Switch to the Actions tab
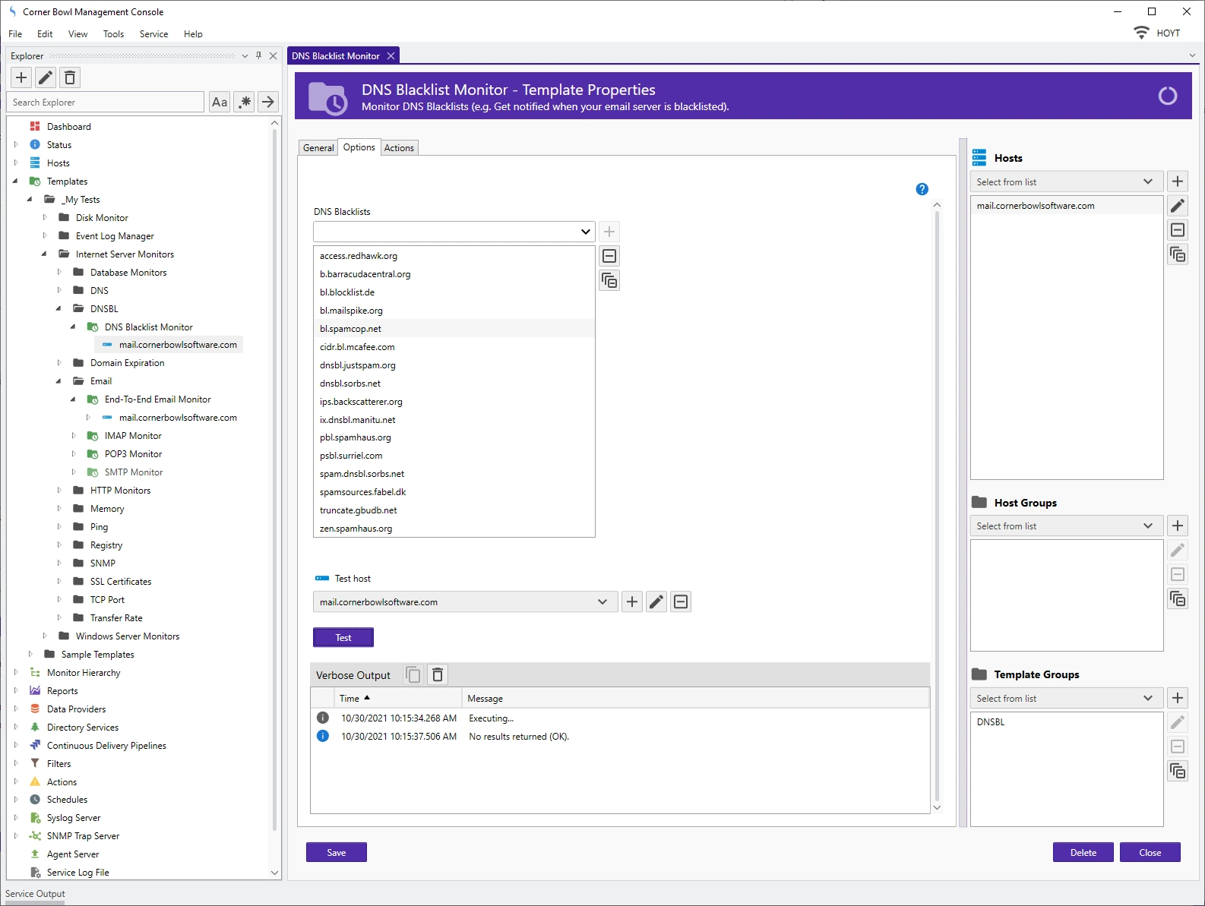This screenshot has width=1205, height=906. click(x=399, y=148)
